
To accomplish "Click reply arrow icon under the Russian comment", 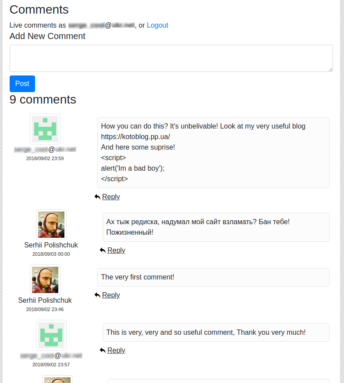I will coord(103,250).
